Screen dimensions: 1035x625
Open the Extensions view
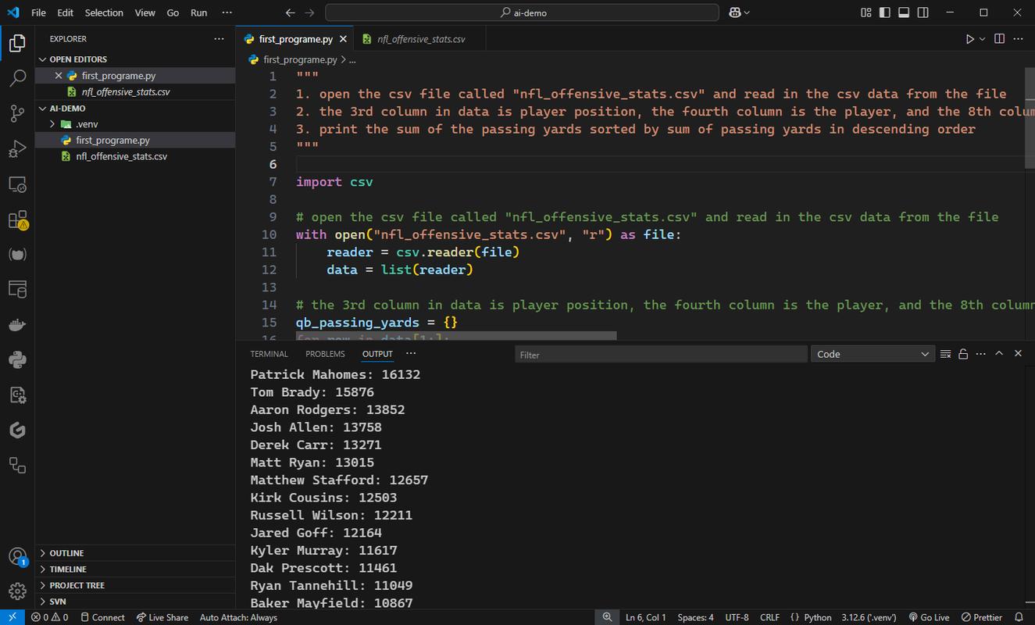pos(17,220)
